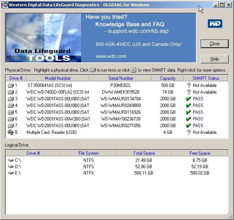Viewport: 234px width, 220px height.
Task: Sort by Model Number column header
Action: [x=58, y=78]
